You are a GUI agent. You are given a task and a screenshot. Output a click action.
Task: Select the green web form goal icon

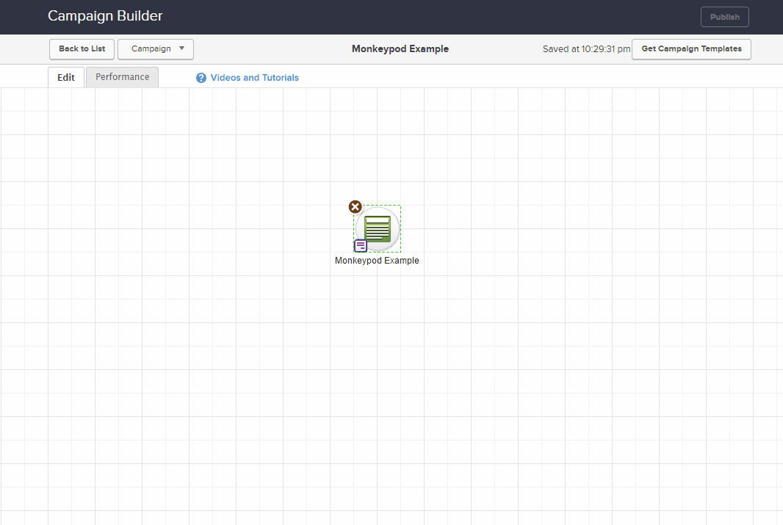tap(378, 229)
